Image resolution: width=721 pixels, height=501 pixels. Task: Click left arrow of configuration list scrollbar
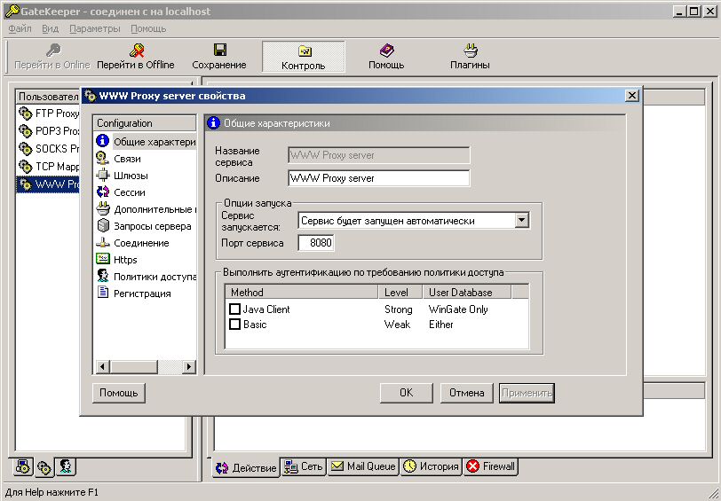[102, 367]
